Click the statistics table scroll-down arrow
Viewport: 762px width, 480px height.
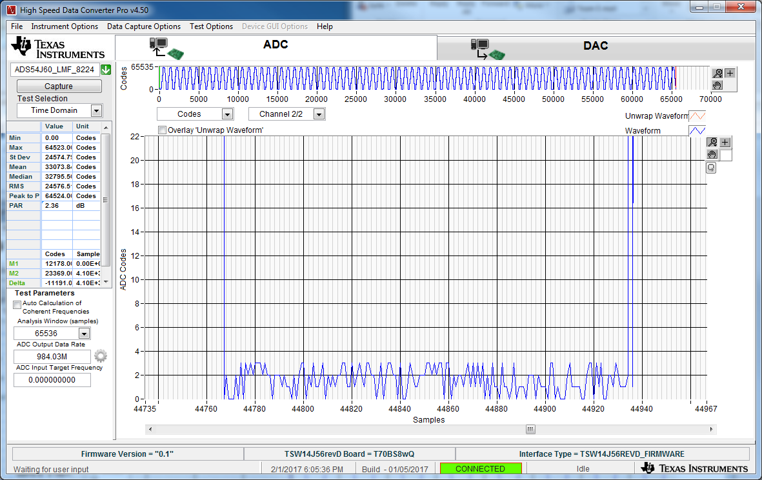pyautogui.click(x=106, y=283)
